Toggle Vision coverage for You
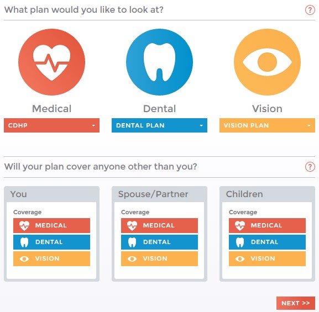Image resolution: width=319 pixels, height=312 pixels. tap(51, 258)
